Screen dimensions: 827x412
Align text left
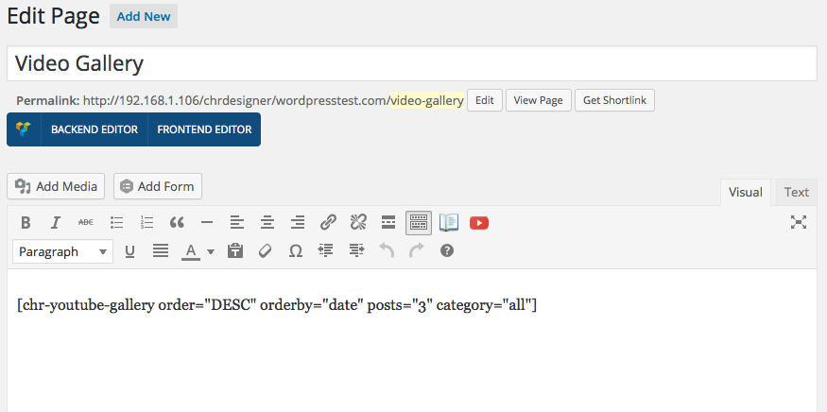point(237,223)
